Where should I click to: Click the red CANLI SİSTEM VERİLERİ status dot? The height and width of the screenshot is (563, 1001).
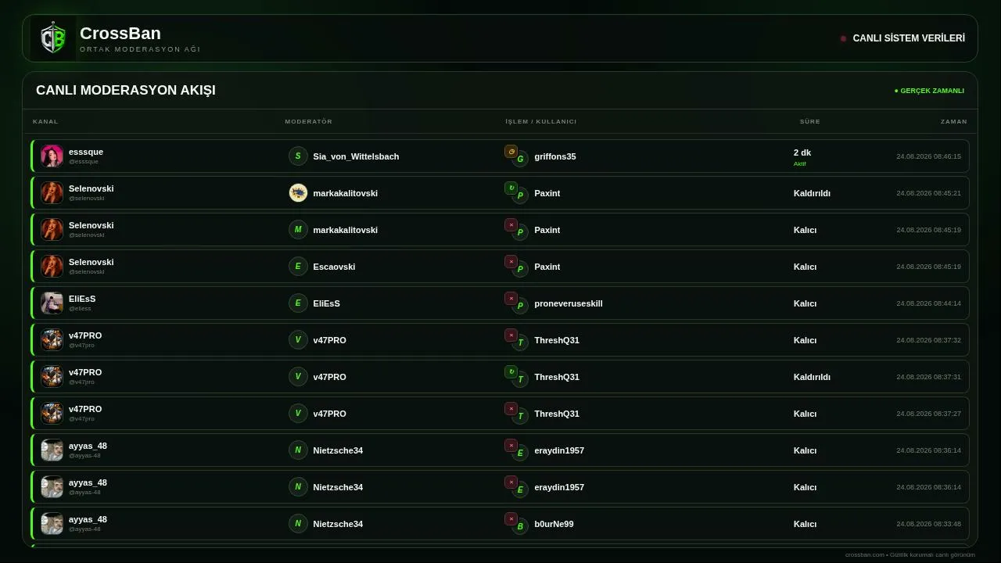pos(843,38)
